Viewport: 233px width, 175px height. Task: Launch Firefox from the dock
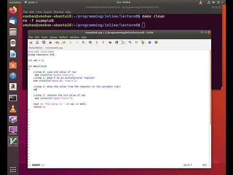point(13,10)
